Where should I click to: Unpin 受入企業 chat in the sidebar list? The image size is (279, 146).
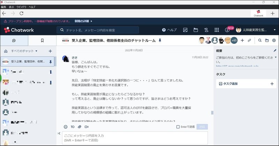pyautogui.click(x=51, y=62)
